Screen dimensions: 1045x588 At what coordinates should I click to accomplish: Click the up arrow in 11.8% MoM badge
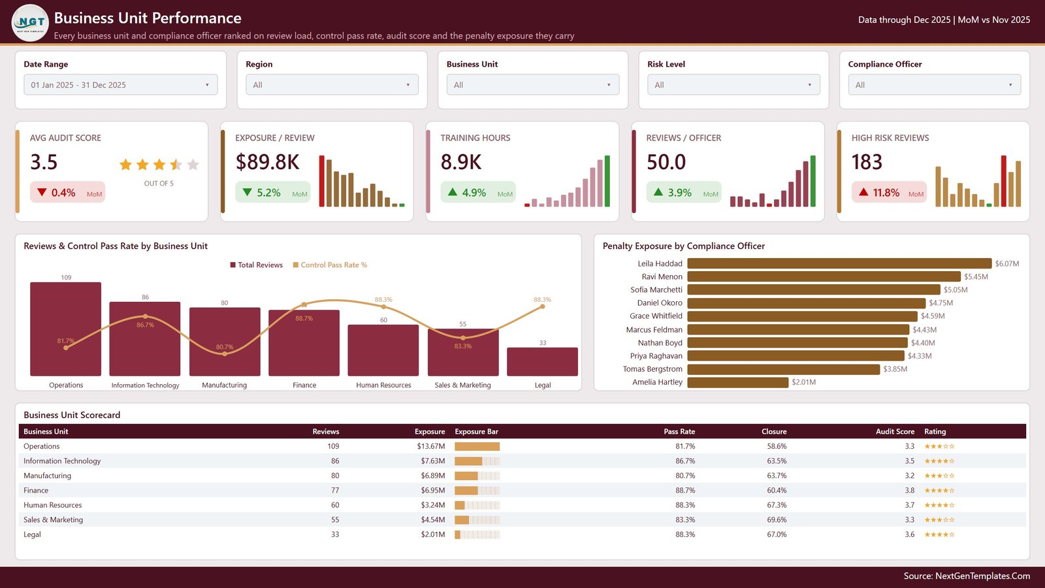(863, 192)
